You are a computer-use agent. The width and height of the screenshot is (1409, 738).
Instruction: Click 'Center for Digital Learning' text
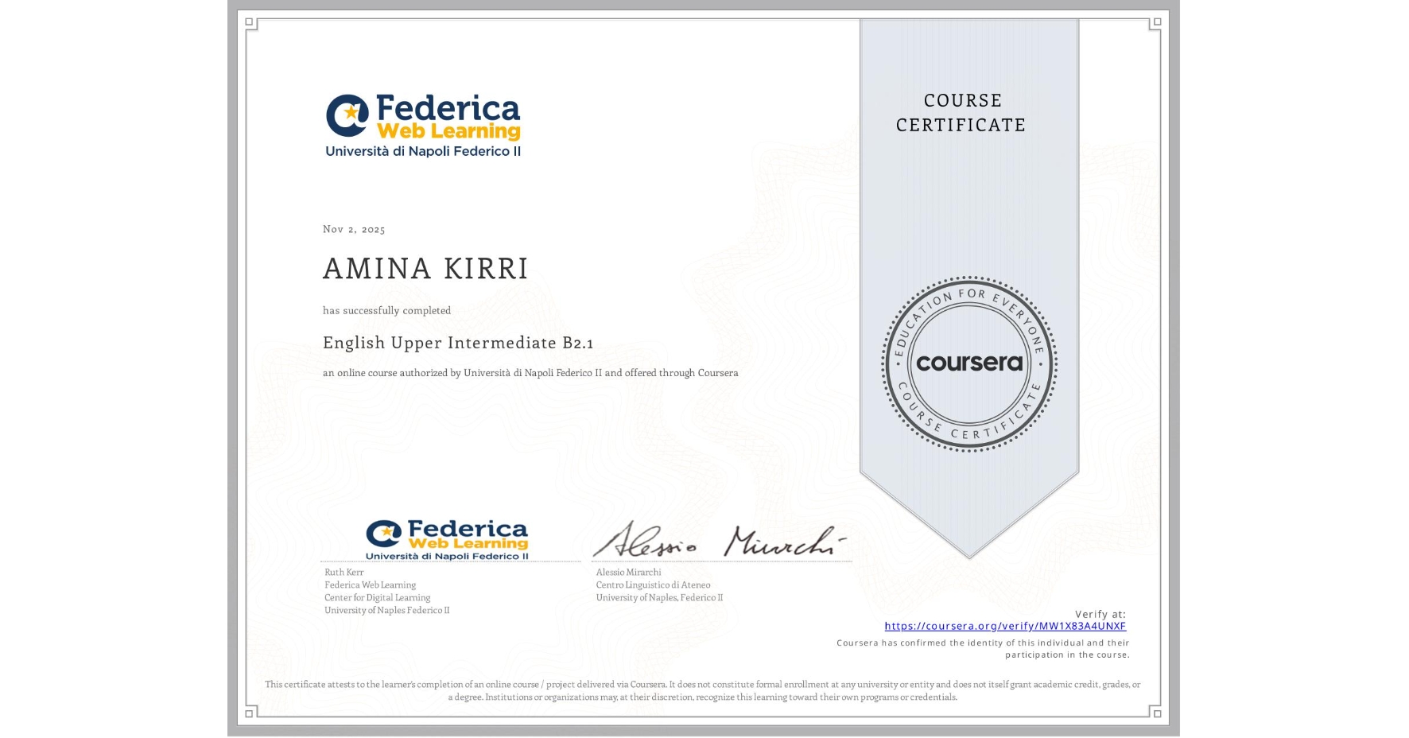[377, 598]
